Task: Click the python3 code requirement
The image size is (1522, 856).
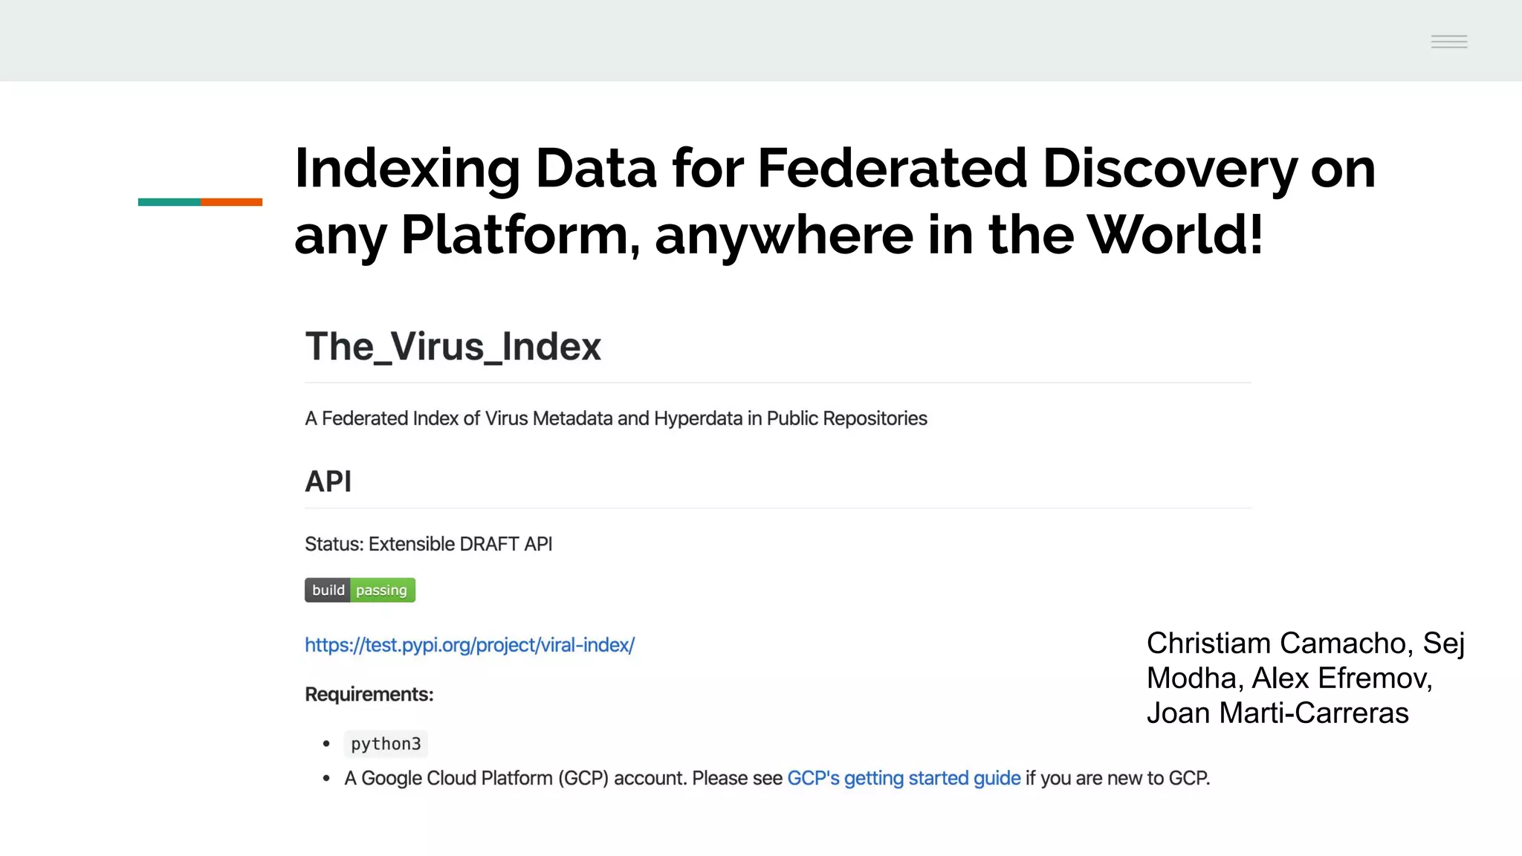Action: 386,744
